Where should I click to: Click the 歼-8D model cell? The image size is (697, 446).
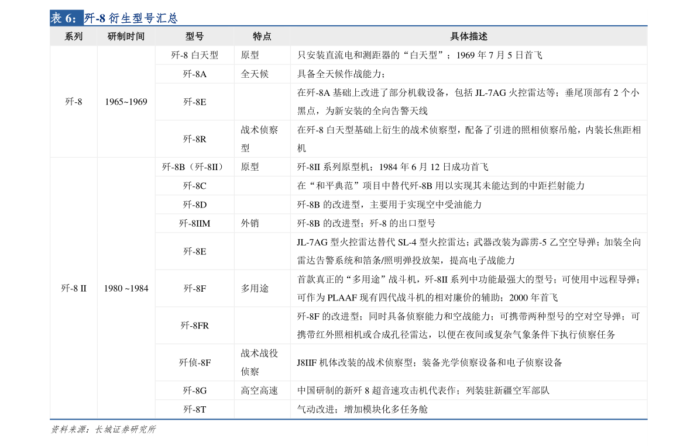tap(194, 205)
